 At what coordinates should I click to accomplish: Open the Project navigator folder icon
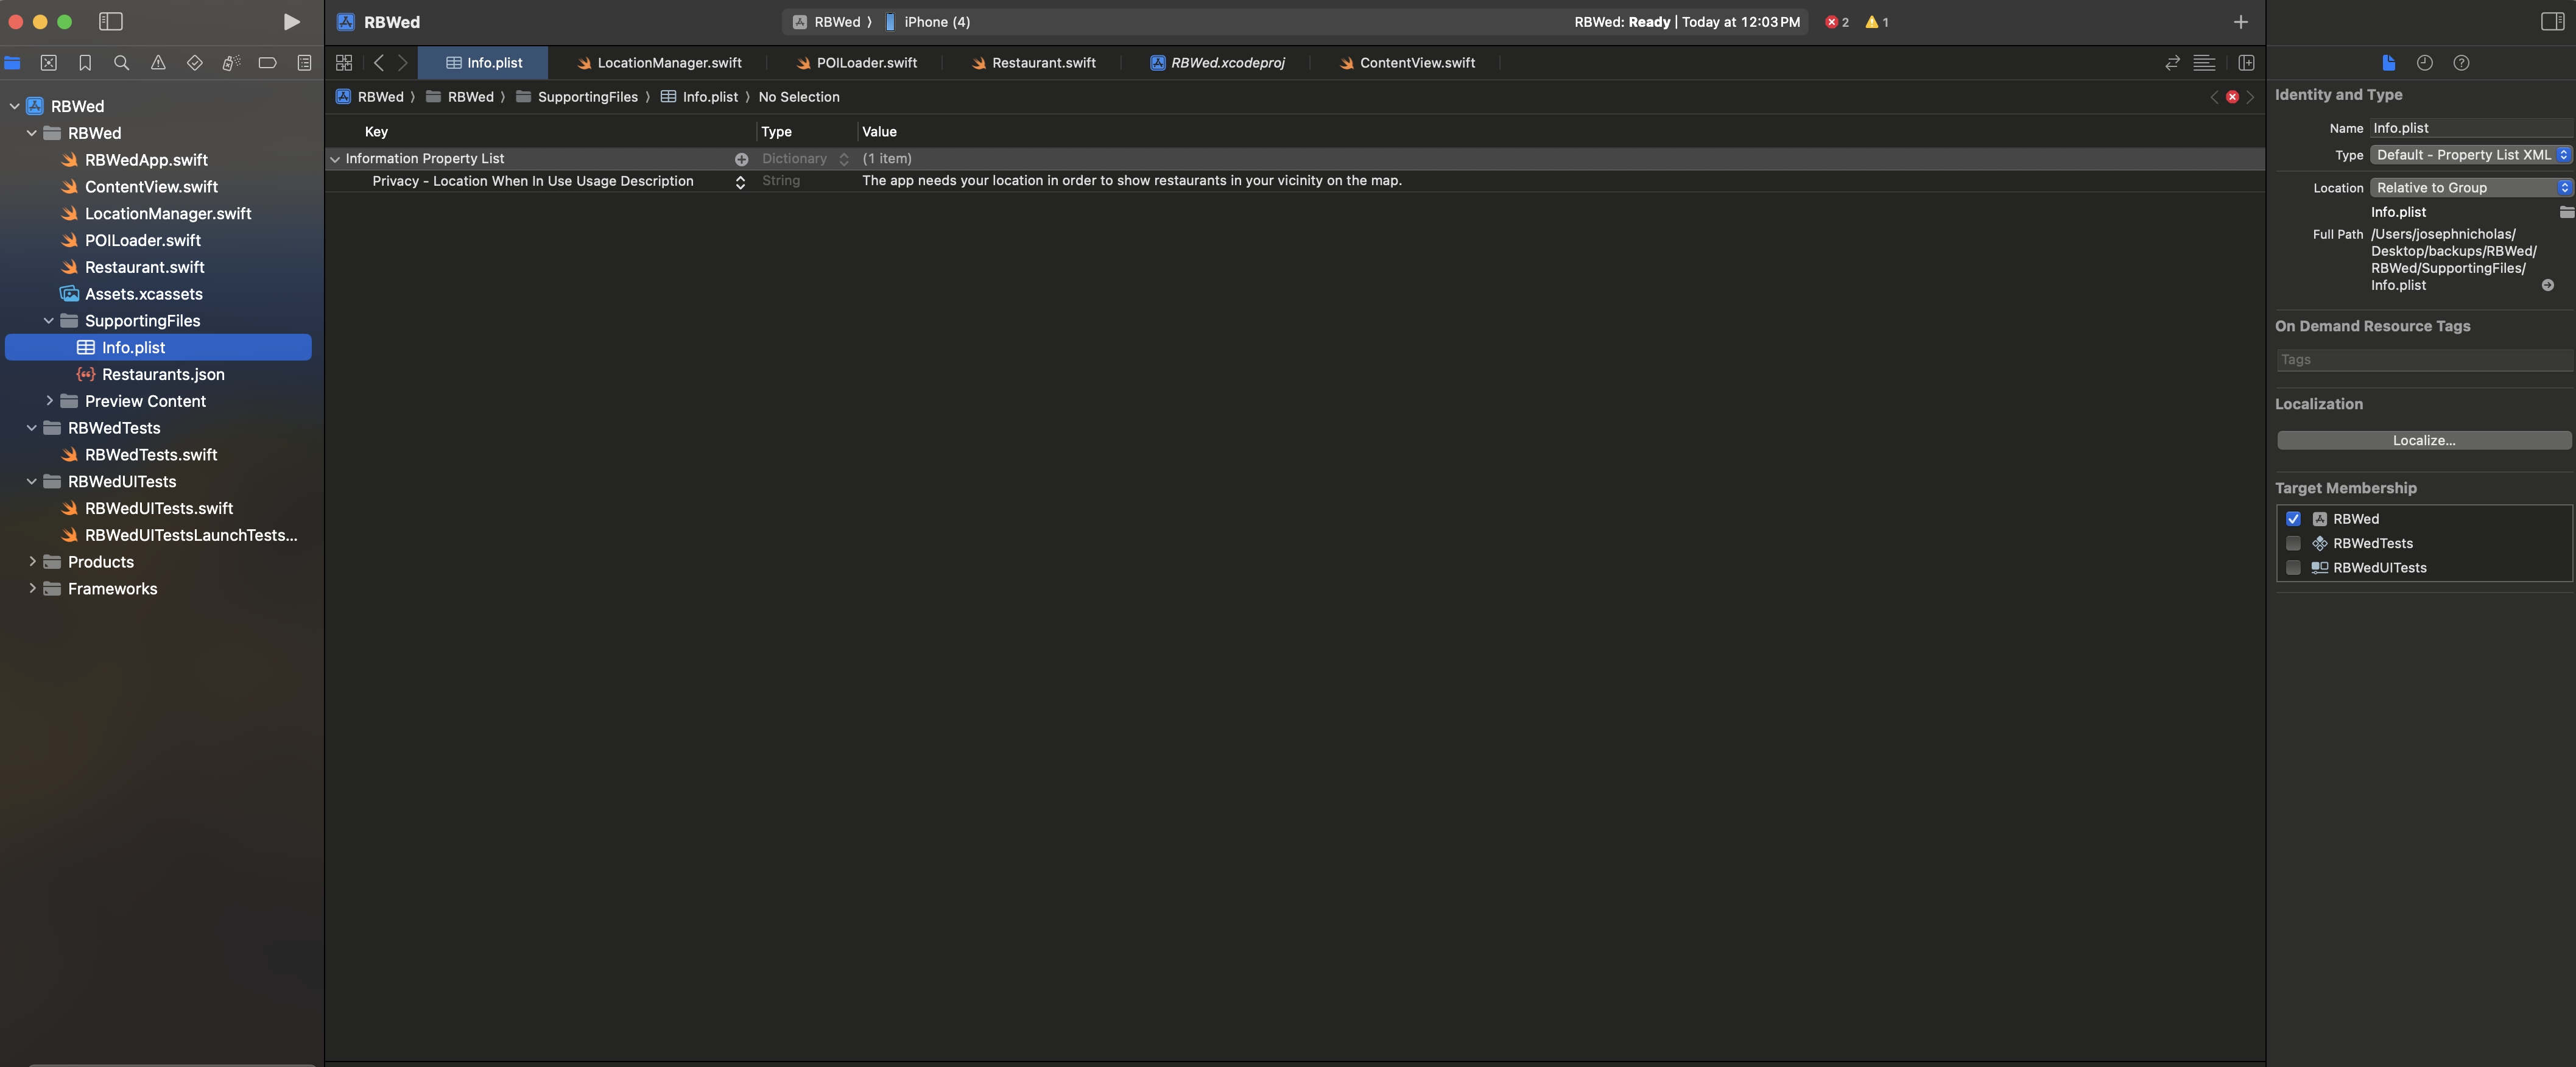coord(12,63)
